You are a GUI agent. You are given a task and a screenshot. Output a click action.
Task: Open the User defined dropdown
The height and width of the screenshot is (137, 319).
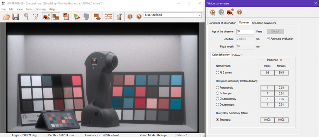173,15
